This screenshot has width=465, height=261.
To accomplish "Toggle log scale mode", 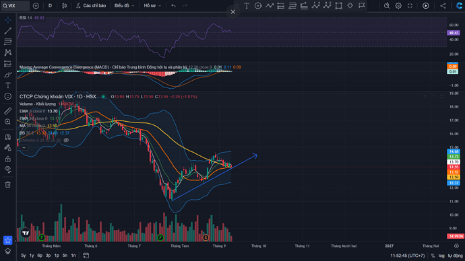I will 441,256.
